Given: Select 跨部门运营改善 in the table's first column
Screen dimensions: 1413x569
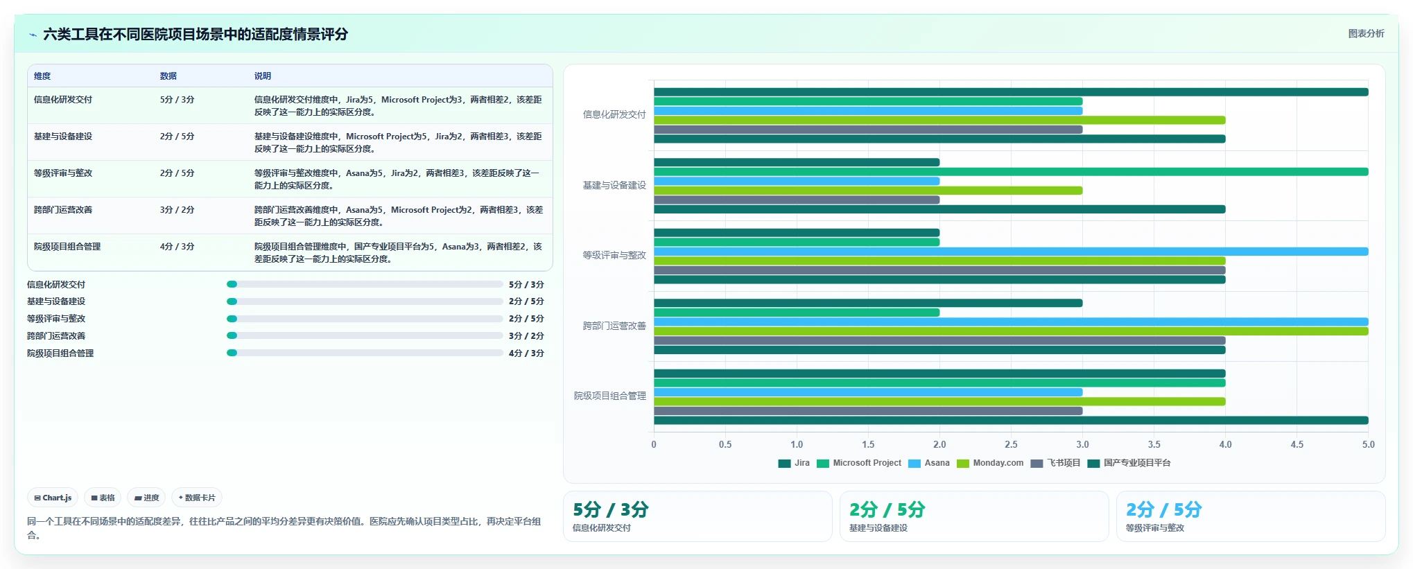Looking at the screenshot, I should coord(63,210).
